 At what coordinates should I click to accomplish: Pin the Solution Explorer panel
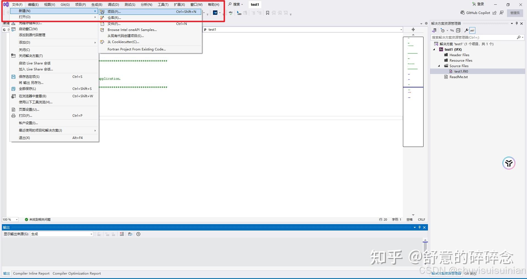(x=517, y=23)
